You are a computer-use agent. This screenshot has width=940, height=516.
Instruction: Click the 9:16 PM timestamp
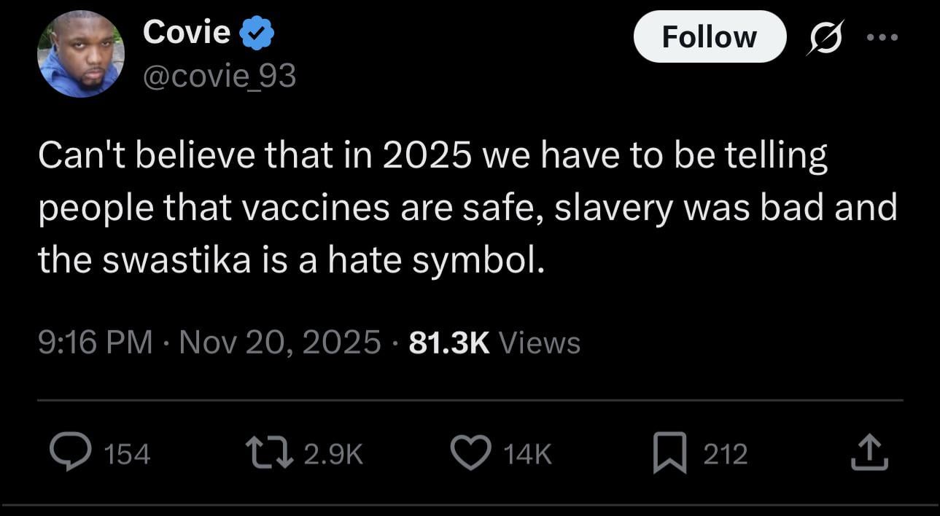(95, 342)
